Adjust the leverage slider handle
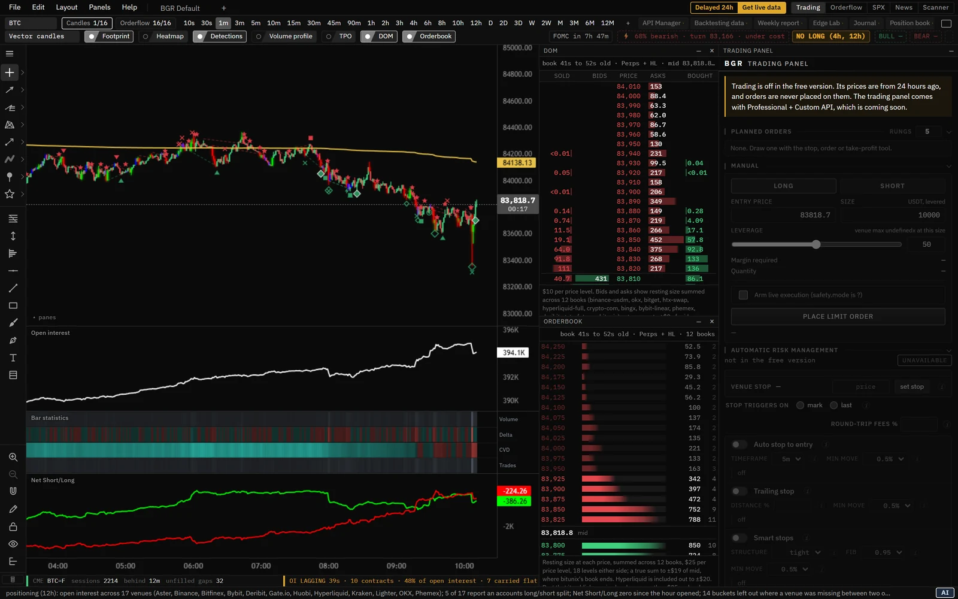958x599 pixels. coord(816,244)
